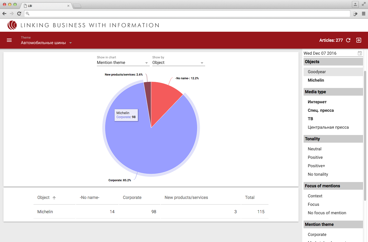
Task: Click the value 98 in table
Action: (x=154, y=212)
